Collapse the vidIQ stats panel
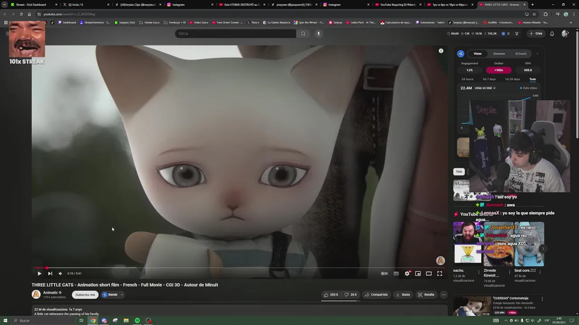The width and height of the screenshot is (579, 325). 537,54
